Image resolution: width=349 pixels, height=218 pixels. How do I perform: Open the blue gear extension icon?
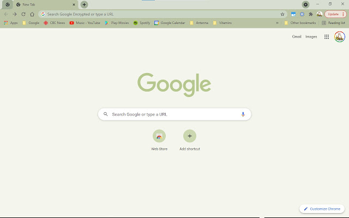[x=302, y=14]
